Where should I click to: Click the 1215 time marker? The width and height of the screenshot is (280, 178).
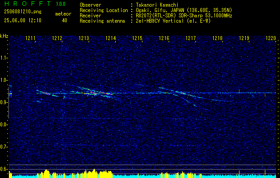(x=137, y=38)
